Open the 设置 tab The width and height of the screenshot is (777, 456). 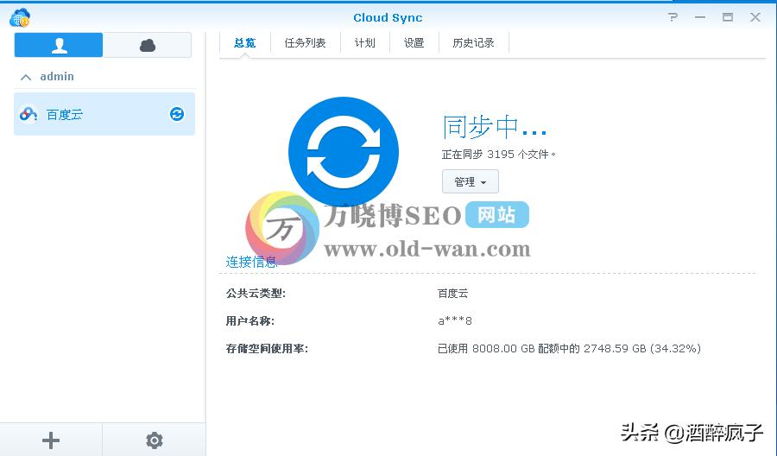coord(414,43)
